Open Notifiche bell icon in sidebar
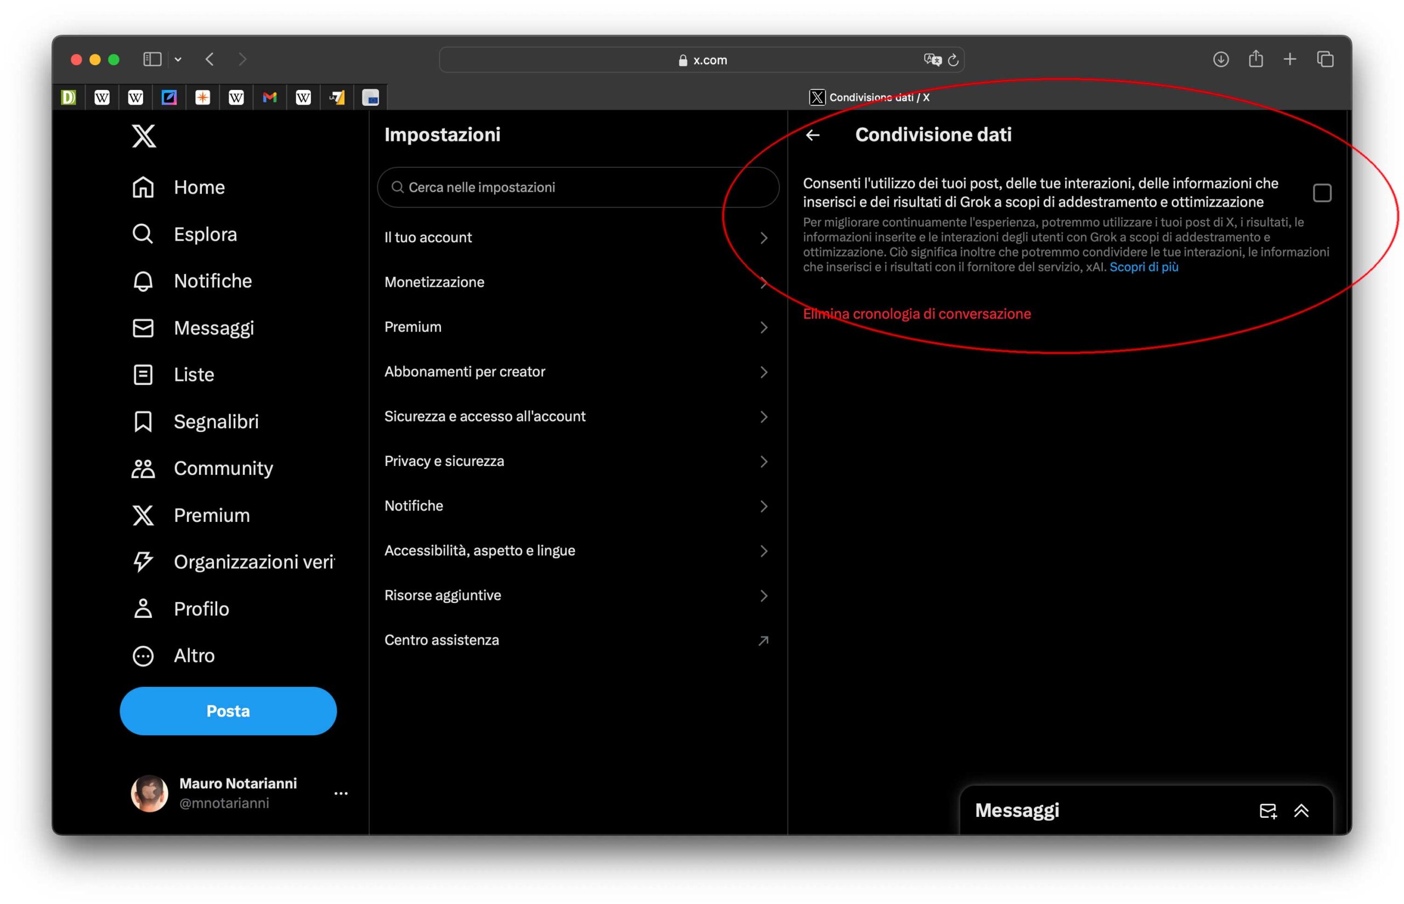This screenshot has height=904, width=1404. coord(143,281)
